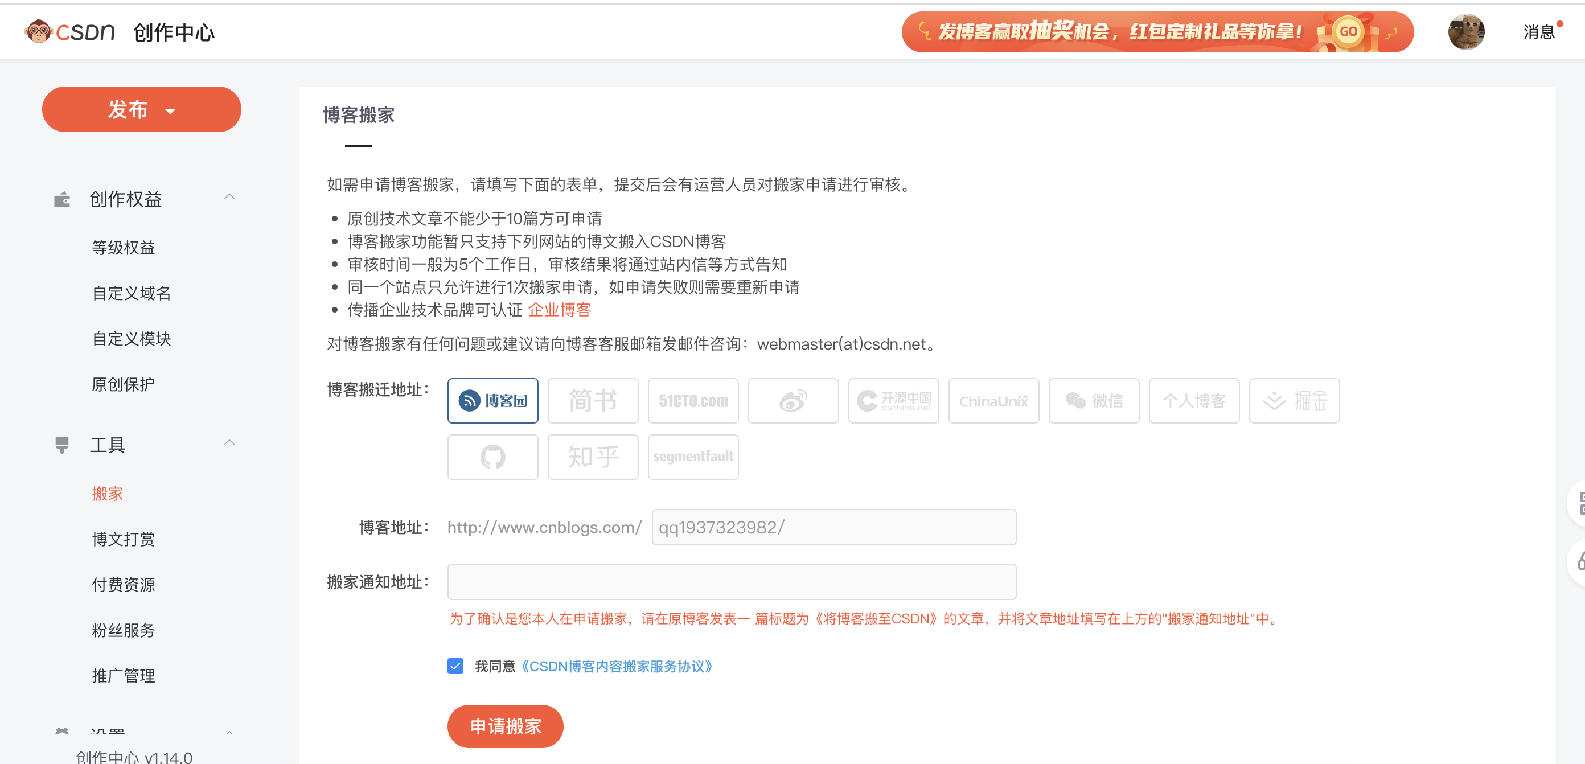Open 博文打赏 in the sidebar
The width and height of the screenshot is (1585, 764).
[123, 539]
